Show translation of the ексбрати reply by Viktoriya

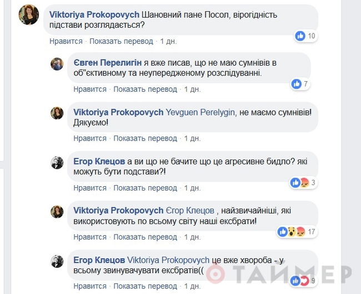pyautogui.click(x=146, y=237)
